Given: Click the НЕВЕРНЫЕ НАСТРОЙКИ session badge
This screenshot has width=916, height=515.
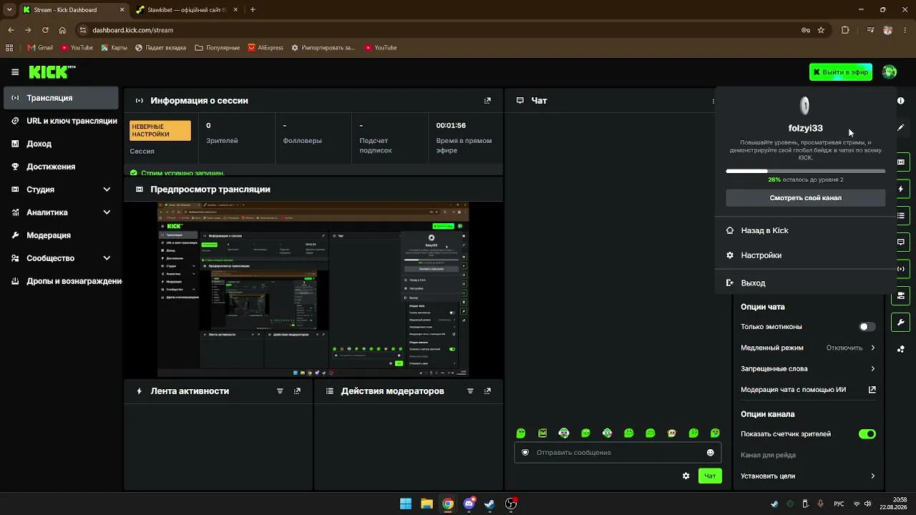Looking at the screenshot, I should point(160,131).
